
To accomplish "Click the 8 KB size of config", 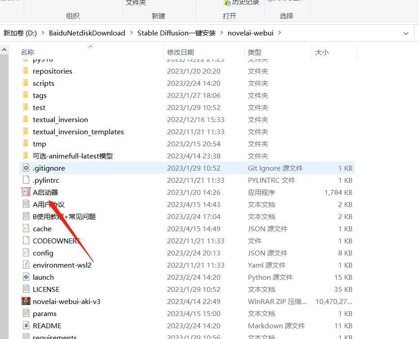I will [x=345, y=253].
